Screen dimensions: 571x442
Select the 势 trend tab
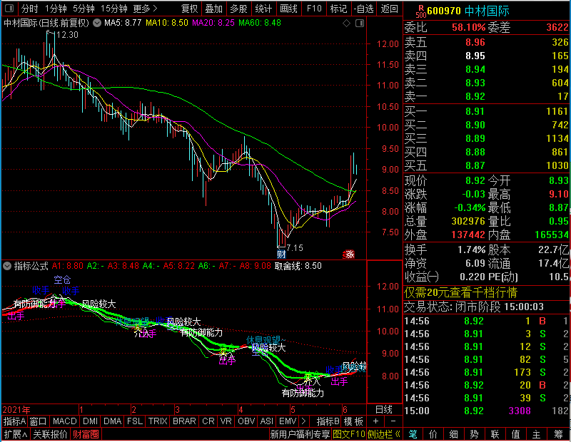pos(474,434)
